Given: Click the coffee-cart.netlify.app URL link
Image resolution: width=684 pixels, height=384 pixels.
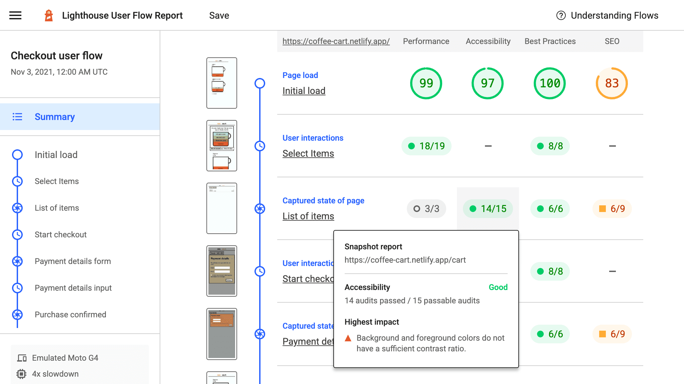Looking at the screenshot, I should coord(336,41).
